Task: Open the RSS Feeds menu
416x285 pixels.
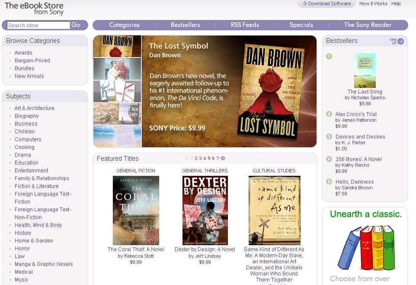Action: [x=245, y=25]
